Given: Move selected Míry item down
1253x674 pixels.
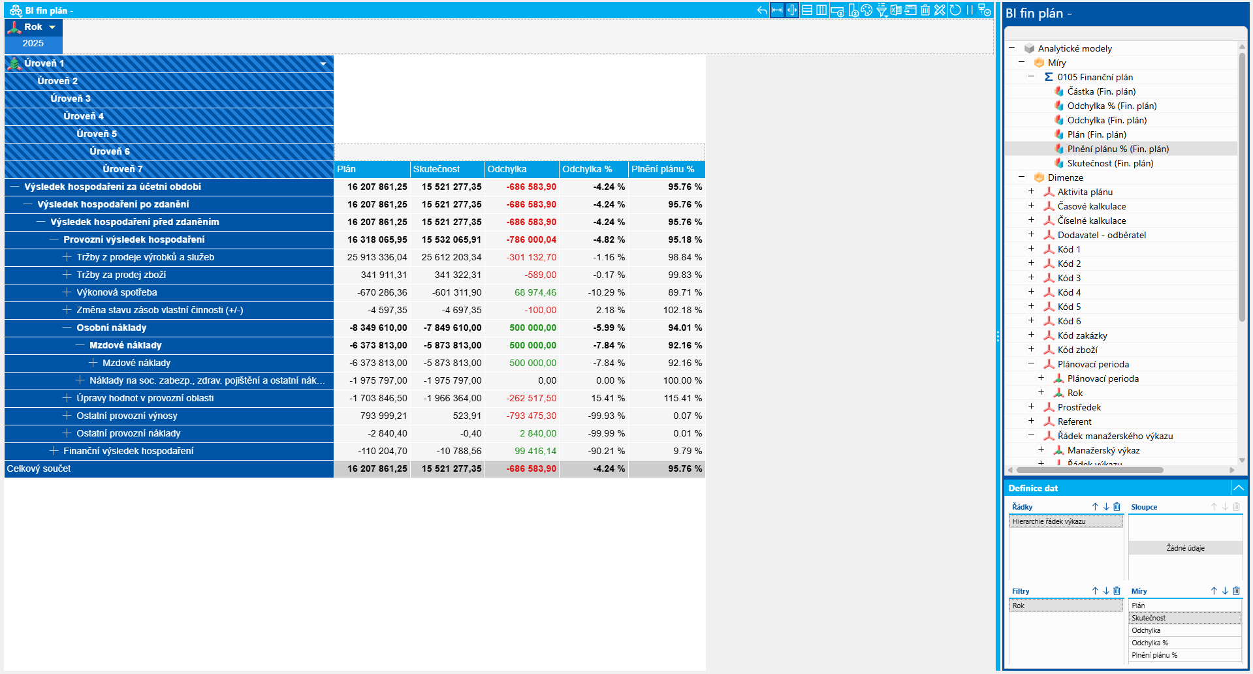Looking at the screenshot, I should 1225,591.
